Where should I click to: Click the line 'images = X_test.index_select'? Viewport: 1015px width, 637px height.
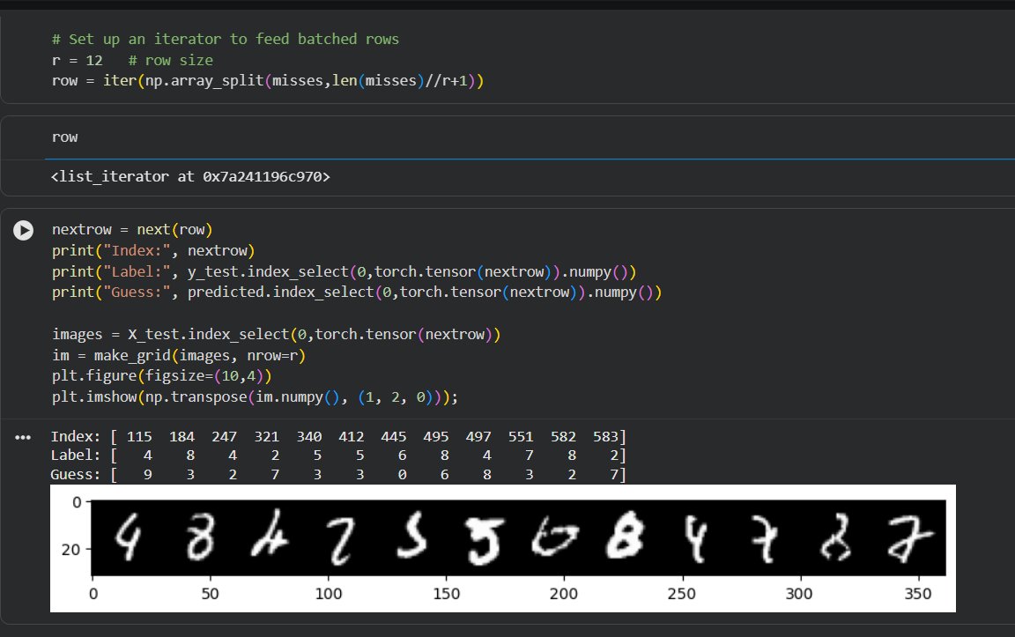click(277, 335)
